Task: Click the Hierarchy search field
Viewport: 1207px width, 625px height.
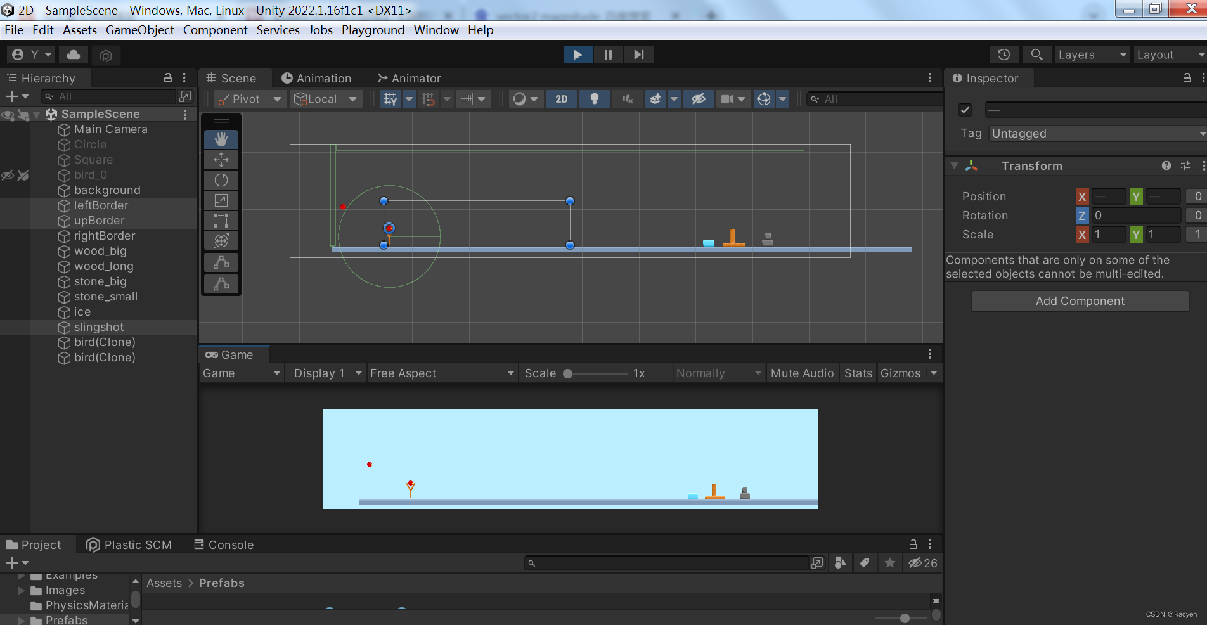Action: [x=110, y=96]
